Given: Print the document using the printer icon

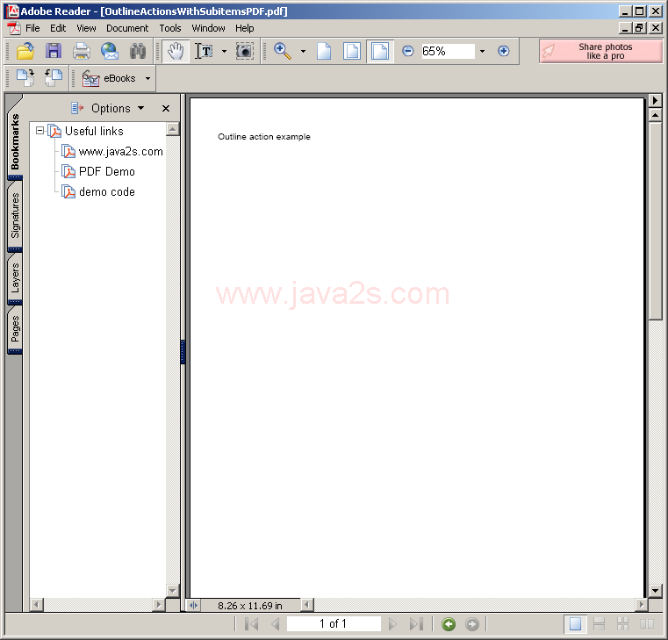Looking at the screenshot, I should tap(82, 51).
